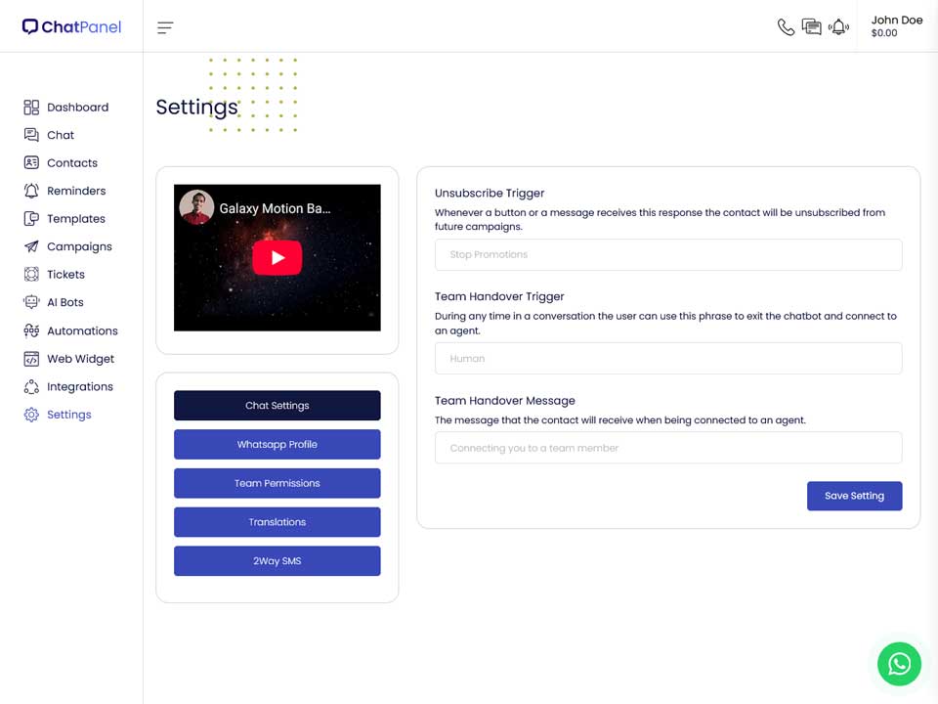The image size is (938, 704).
Task: Open the messages icon in top bar
Action: pos(812,27)
